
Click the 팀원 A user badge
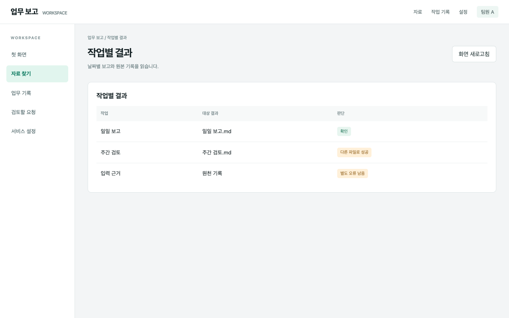coord(487,12)
